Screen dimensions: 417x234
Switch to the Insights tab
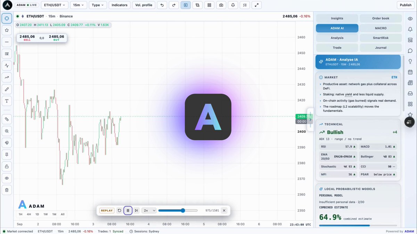tap(337, 18)
